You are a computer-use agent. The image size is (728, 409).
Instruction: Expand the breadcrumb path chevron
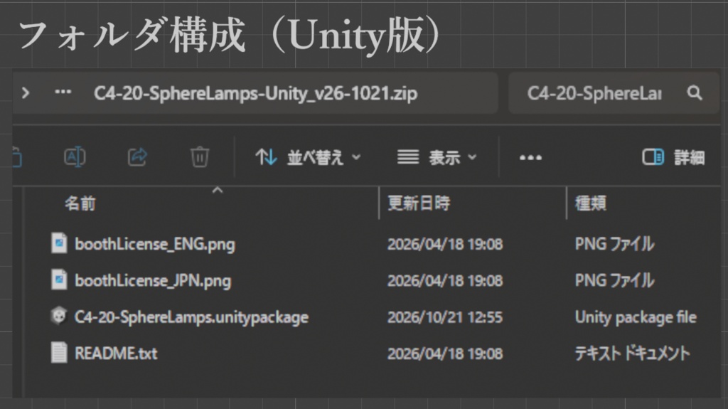26,93
